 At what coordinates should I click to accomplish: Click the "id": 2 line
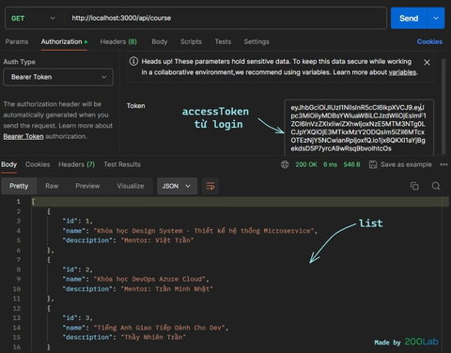[x=78, y=269]
